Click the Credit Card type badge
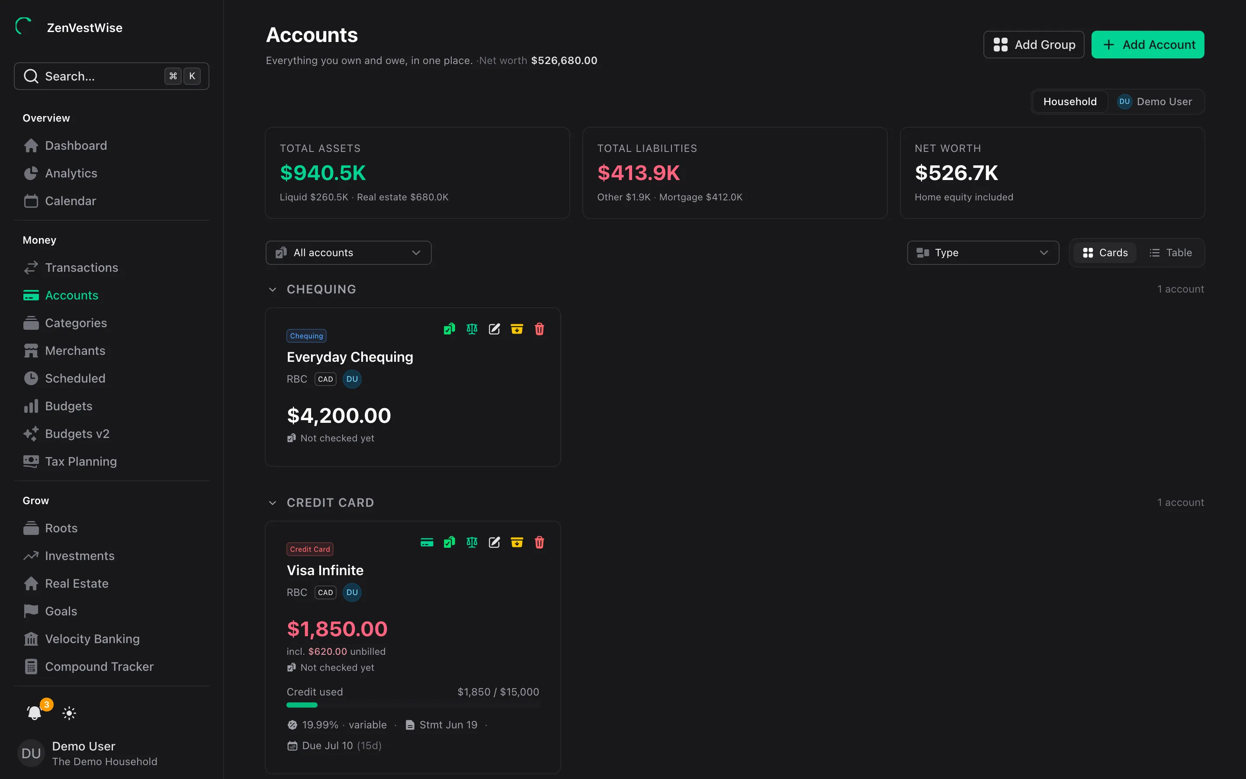Screen dimensions: 1246x779 [x=310, y=549]
